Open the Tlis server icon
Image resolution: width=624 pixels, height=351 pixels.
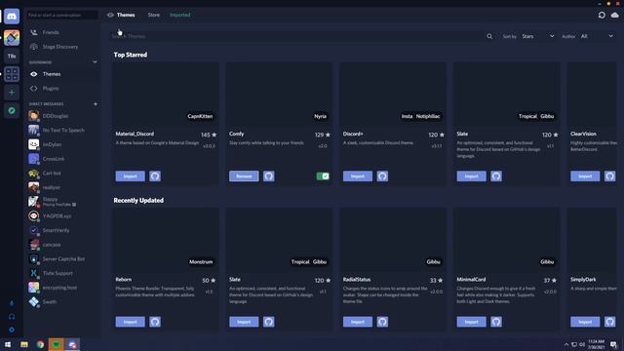pyautogui.click(x=12, y=57)
